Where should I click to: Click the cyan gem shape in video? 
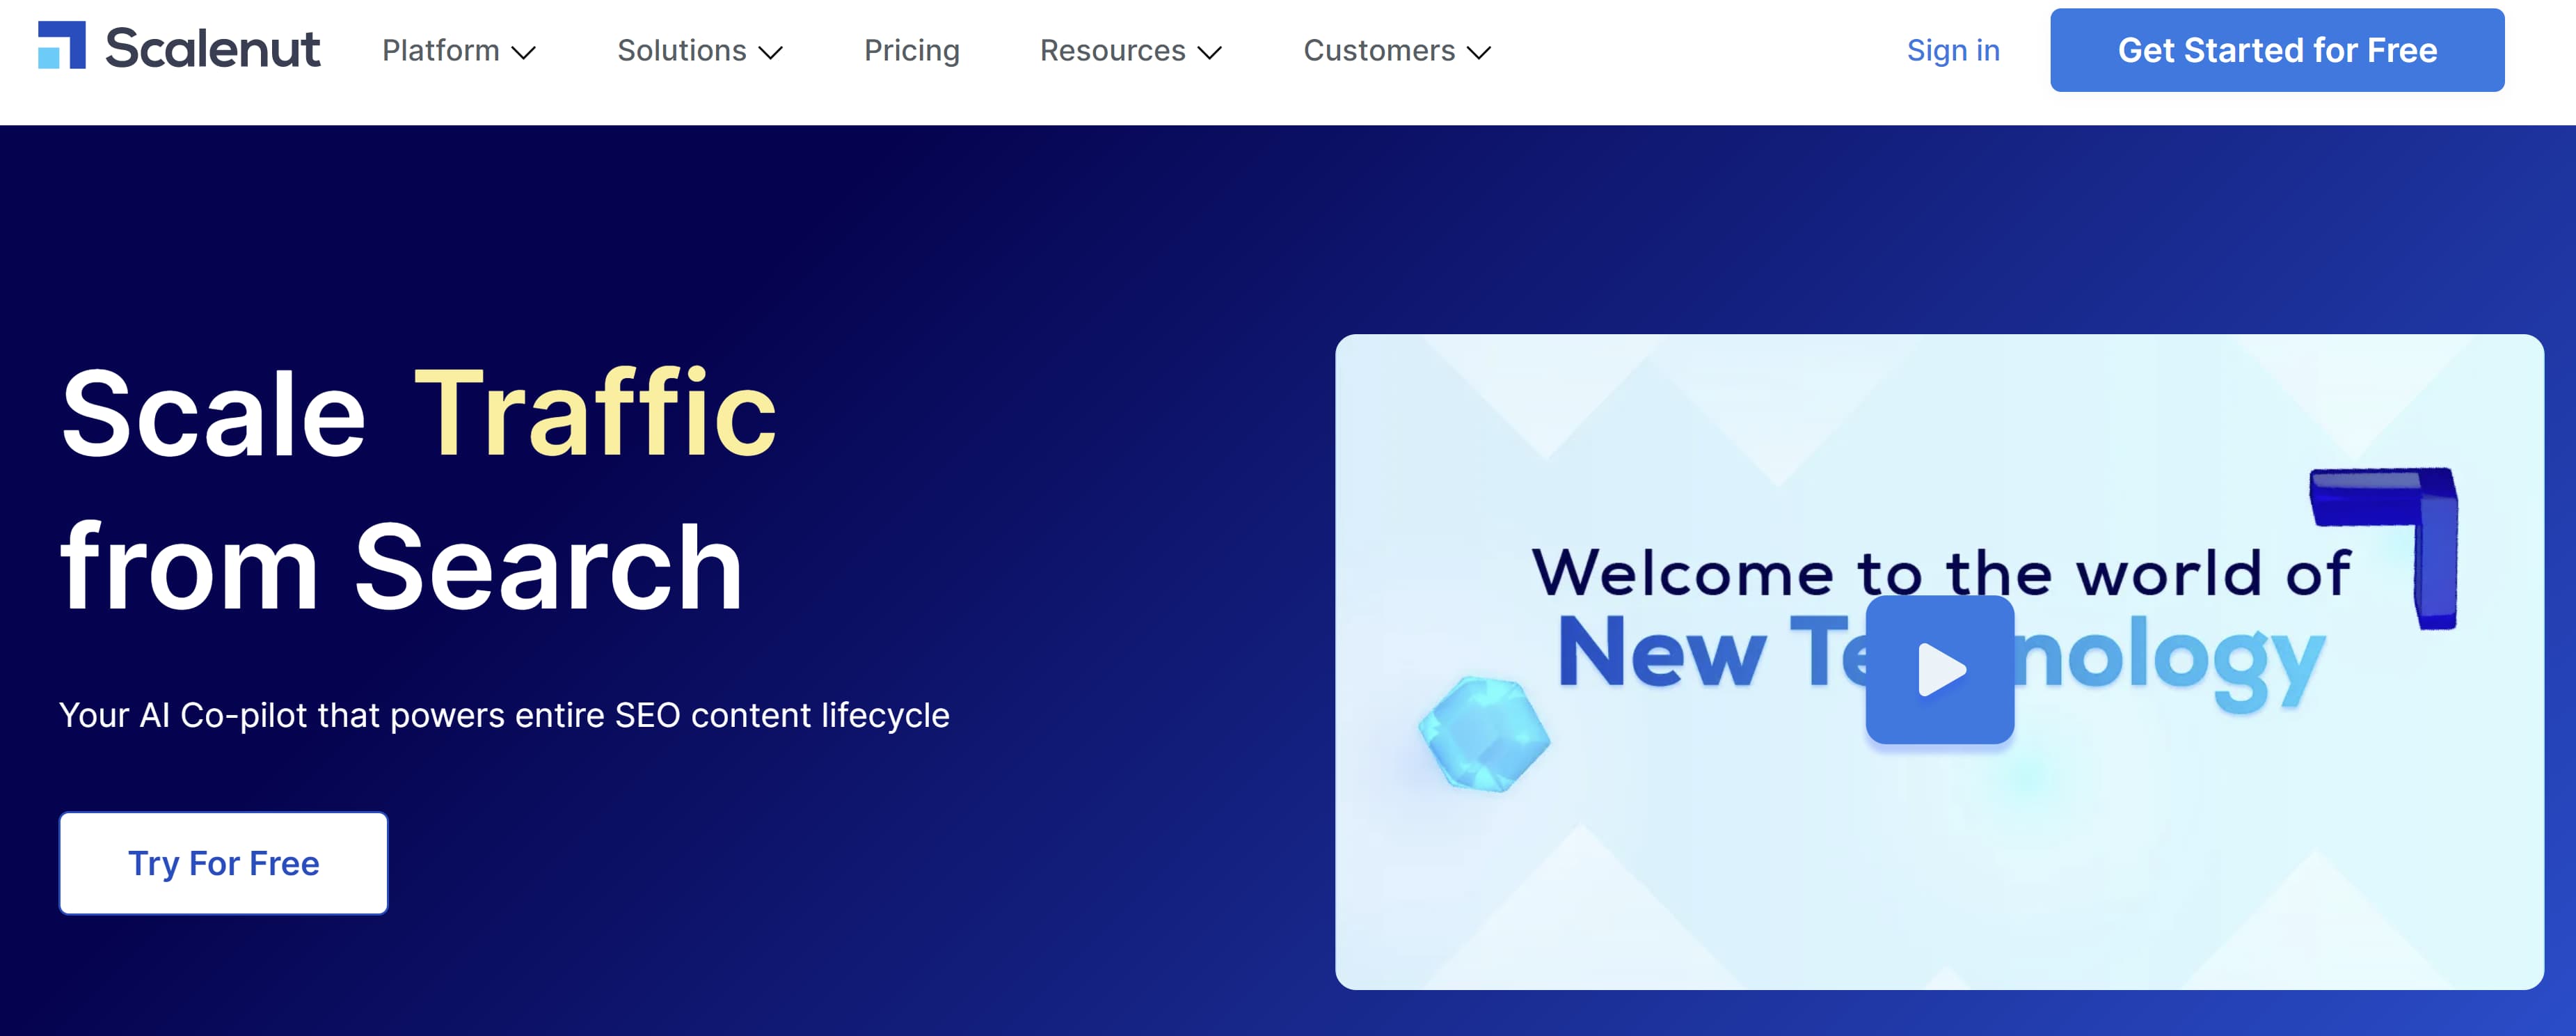[x=1484, y=735]
